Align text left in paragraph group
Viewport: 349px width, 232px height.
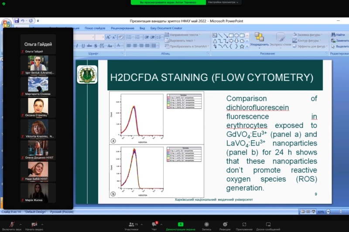pos(129,46)
